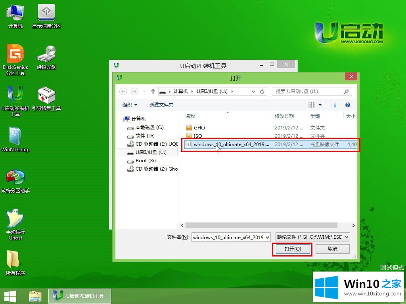The width and height of the screenshot is (406, 304).
Task: Go back in the open dialog
Action: pyautogui.click(x=123, y=91)
